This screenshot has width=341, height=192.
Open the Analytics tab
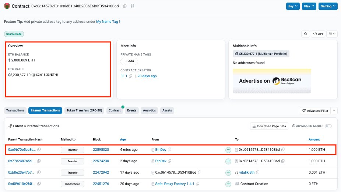[150, 110]
